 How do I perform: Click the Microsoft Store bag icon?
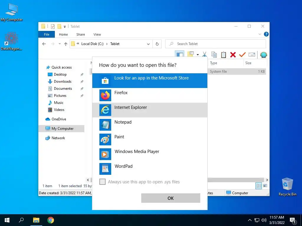point(105,80)
